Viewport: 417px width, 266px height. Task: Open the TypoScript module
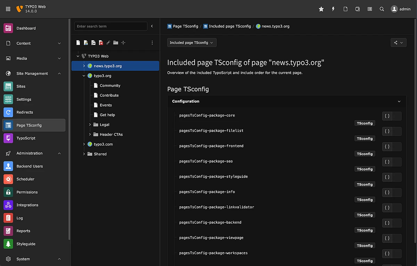tap(26, 138)
